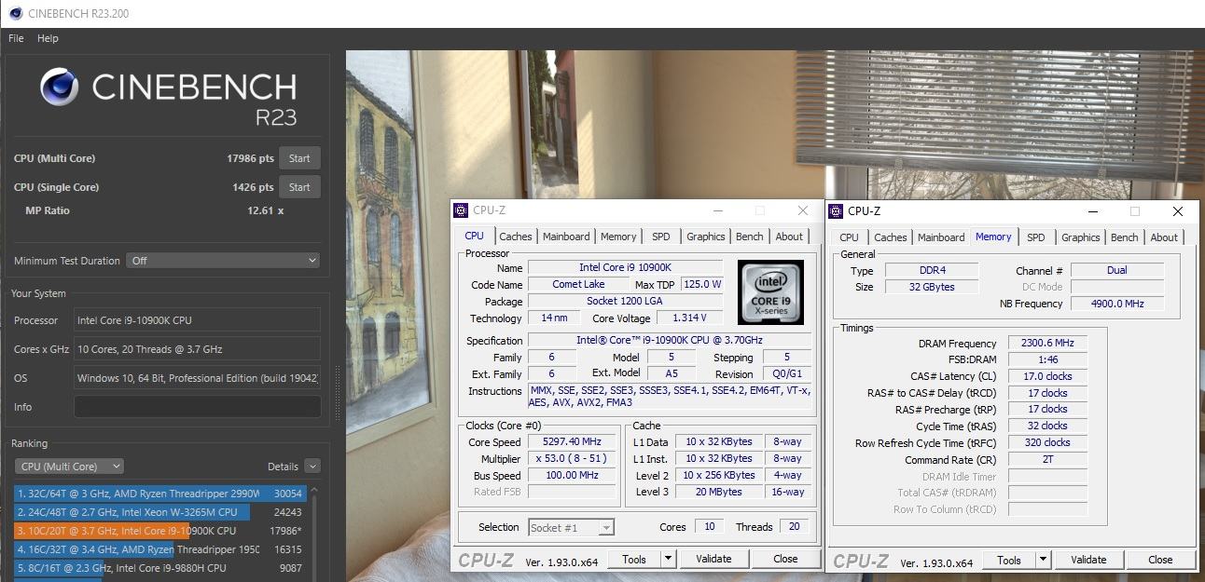This screenshot has height=582, width=1205.
Task: Click the Intel Core i9 X-series badge
Action: [770, 291]
